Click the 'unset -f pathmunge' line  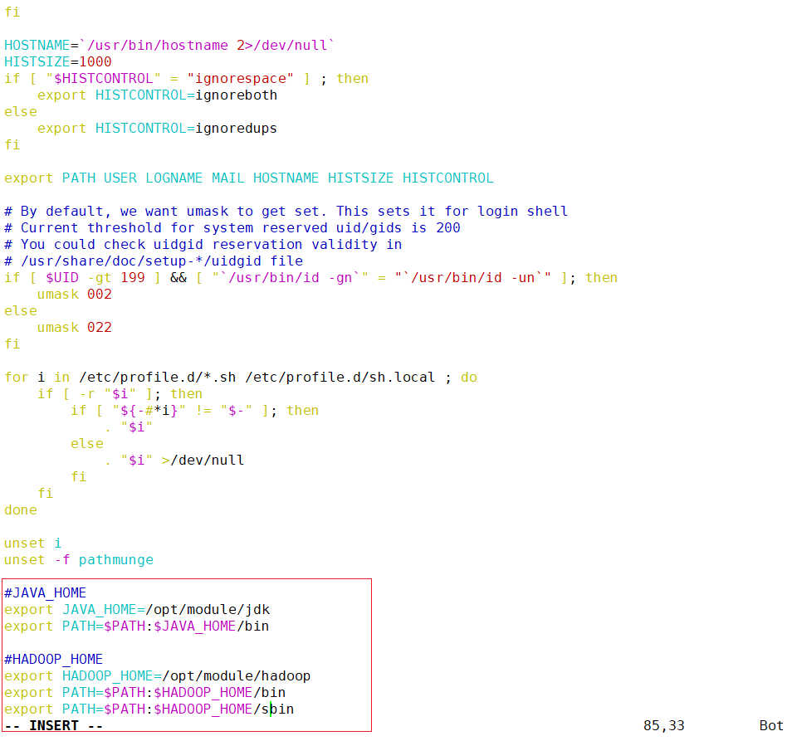click(79, 559)
